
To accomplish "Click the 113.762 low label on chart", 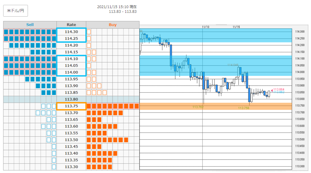I will tap(198, 107).
